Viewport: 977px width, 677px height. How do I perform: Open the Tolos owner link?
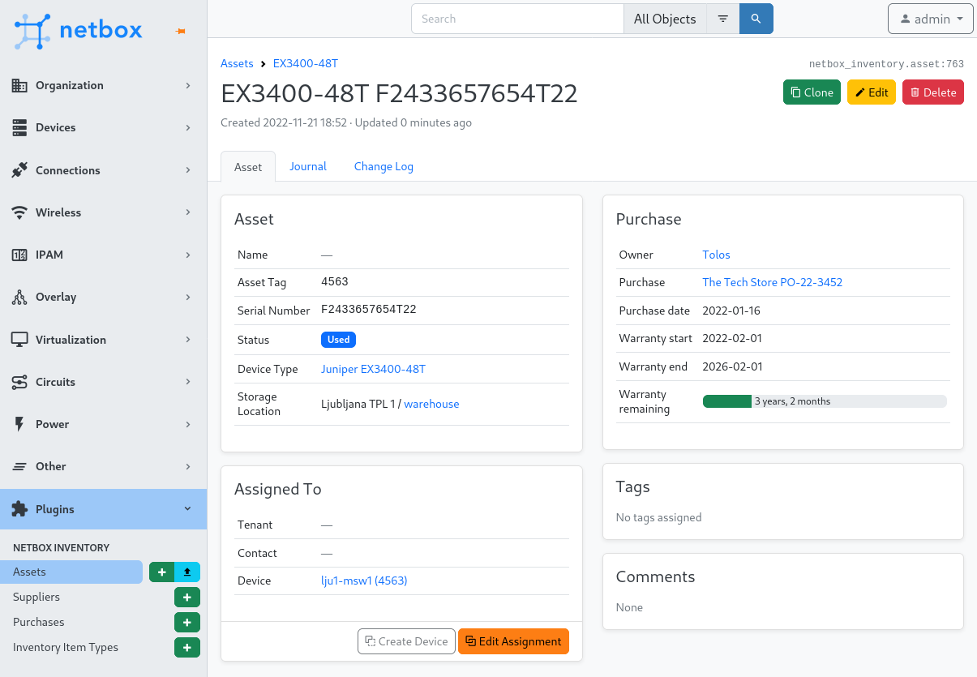(x=716, y=254)
